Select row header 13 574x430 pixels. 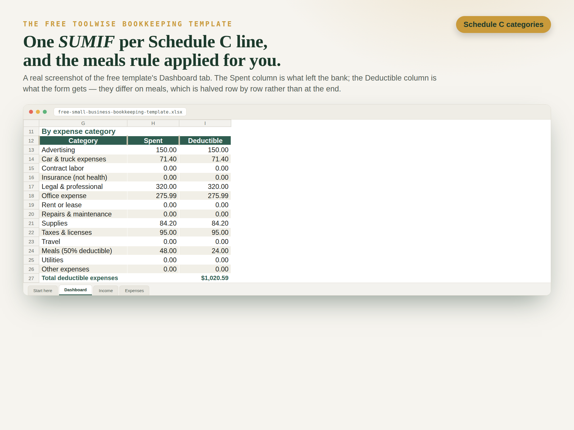point(31,150)
